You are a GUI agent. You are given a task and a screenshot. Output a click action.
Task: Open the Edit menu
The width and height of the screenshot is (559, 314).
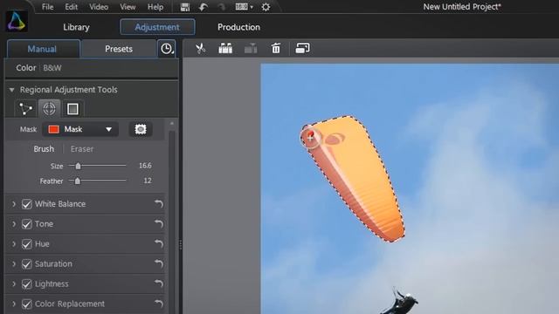72,7
